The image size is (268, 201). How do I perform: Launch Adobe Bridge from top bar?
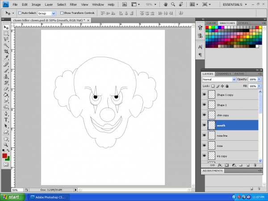click(x=125, y=4)
